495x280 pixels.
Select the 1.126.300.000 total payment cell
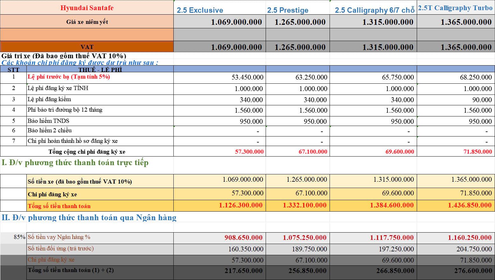pos(241,205)
